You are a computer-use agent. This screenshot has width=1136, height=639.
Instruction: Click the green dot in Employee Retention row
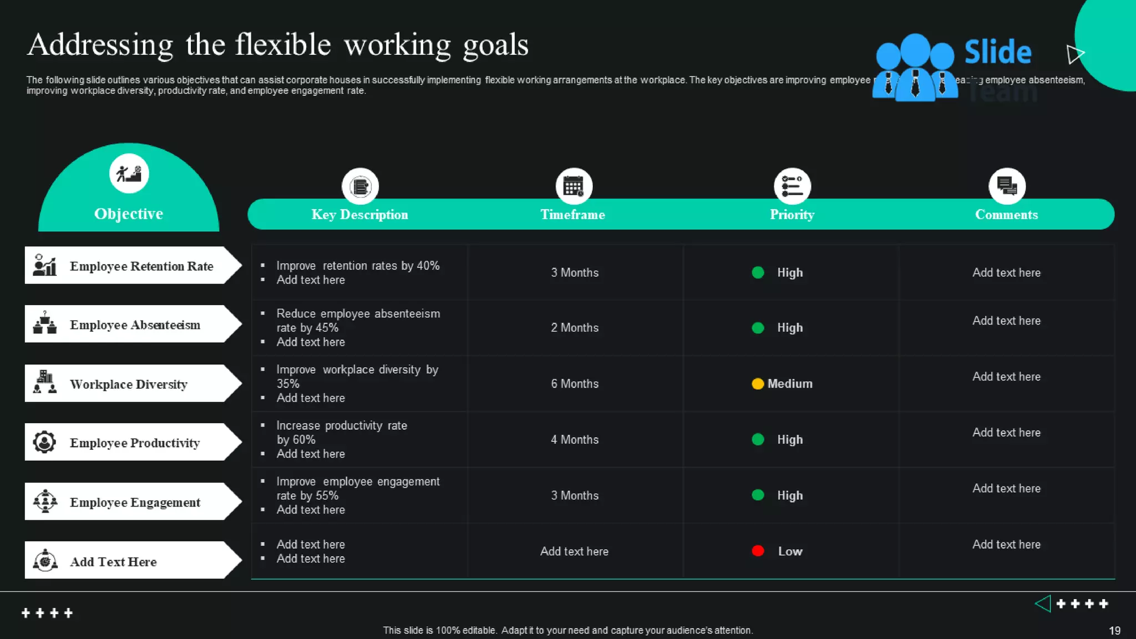point(758,272)
